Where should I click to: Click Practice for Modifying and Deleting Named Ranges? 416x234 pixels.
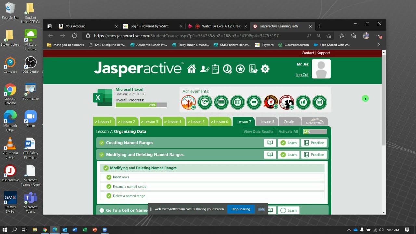(314, 155)
